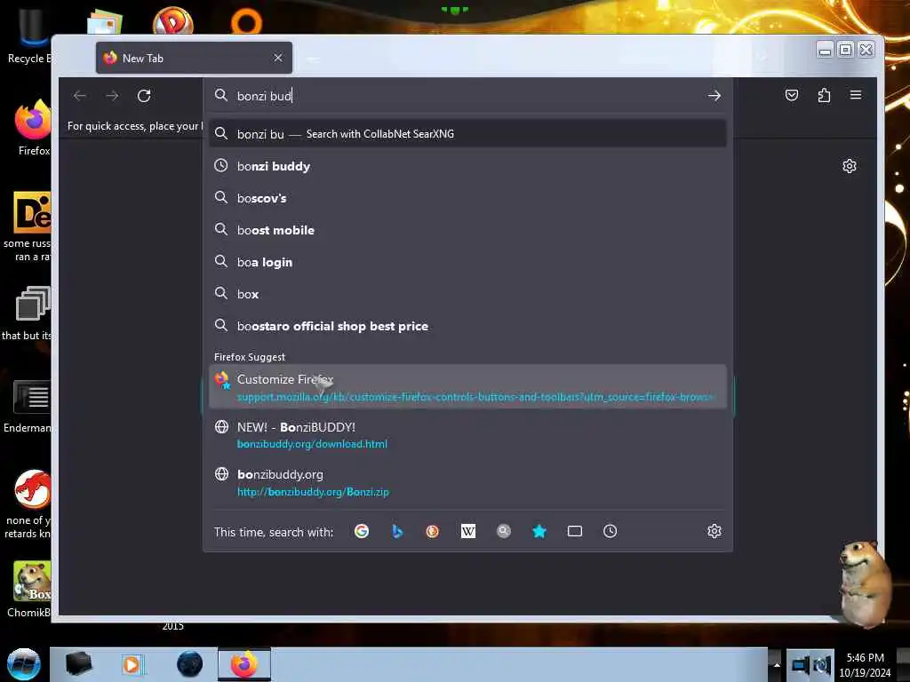
Task: Open 'NEW! - BonziBUDDY!' download.html suggestion
Action: click(x=467, y=435)
